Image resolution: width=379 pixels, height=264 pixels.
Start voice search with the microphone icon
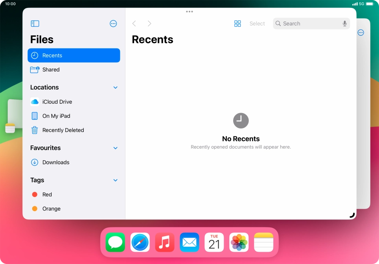click(x=344, y=23)
